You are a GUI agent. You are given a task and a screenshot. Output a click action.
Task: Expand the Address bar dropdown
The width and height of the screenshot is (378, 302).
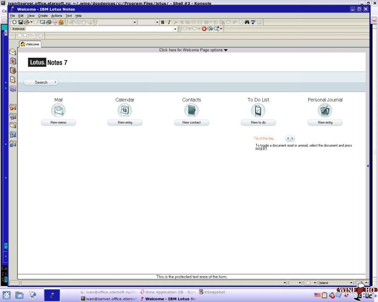(x=175, y=29)
